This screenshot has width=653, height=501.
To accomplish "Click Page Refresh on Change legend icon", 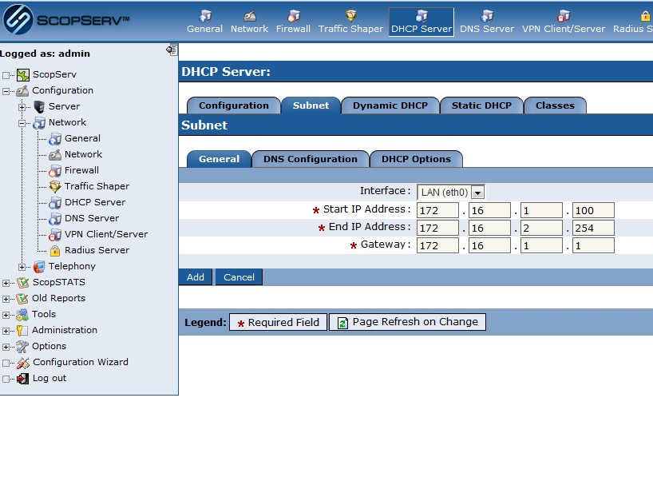I will point(342,323).
